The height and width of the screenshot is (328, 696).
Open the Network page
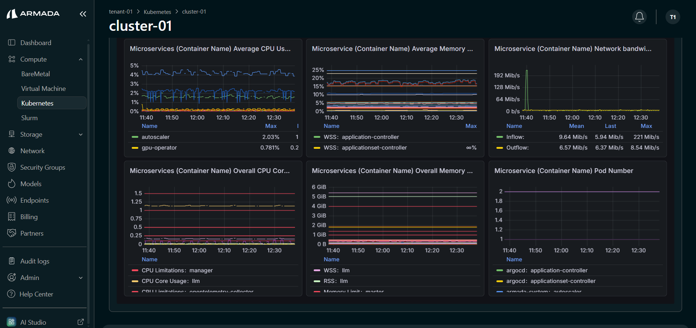(x=32, y=151)
